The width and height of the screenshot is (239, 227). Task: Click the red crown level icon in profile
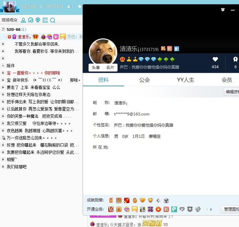point(122,59)
